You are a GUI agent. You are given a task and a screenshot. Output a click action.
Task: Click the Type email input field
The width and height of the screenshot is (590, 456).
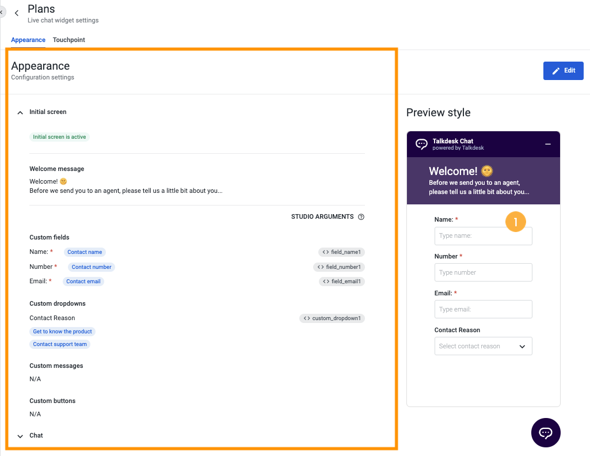[483, 309]
